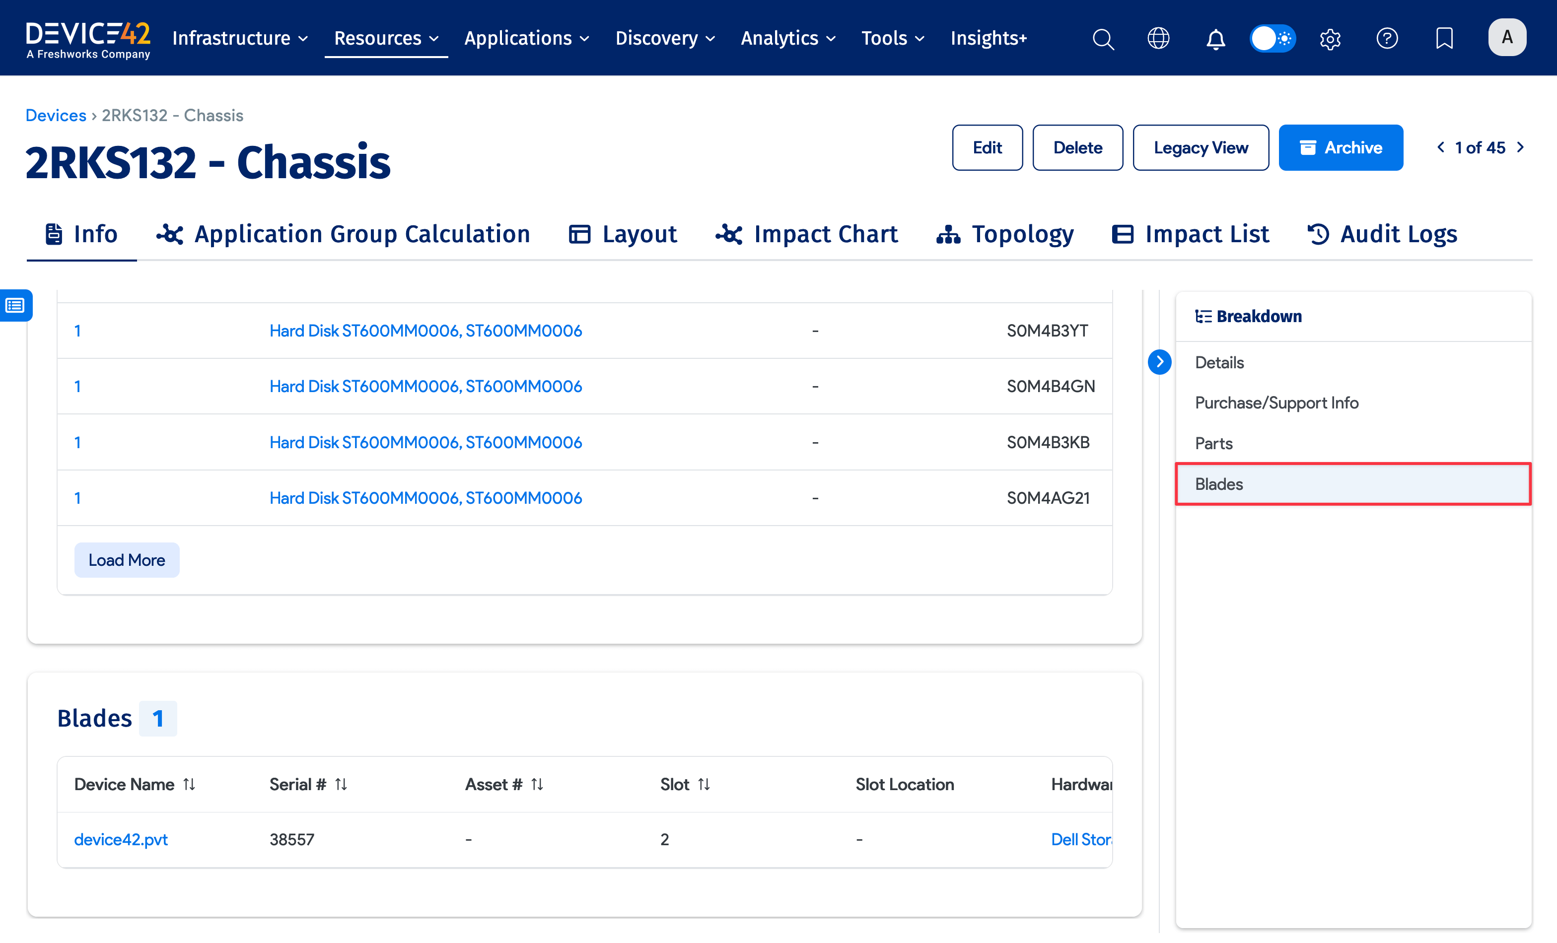
Task: Click the globe language icon
Action: coord(1158,39)
